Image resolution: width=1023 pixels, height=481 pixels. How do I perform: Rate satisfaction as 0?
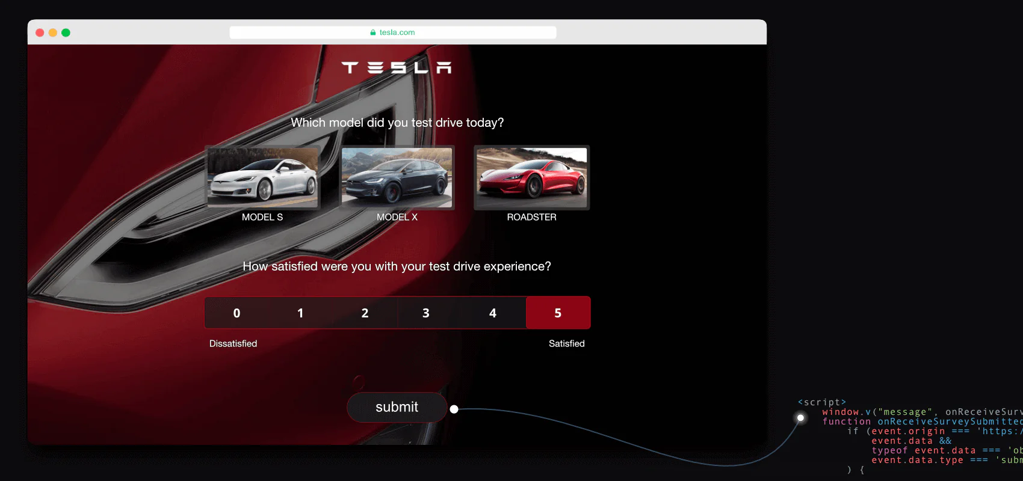point(236,313)
